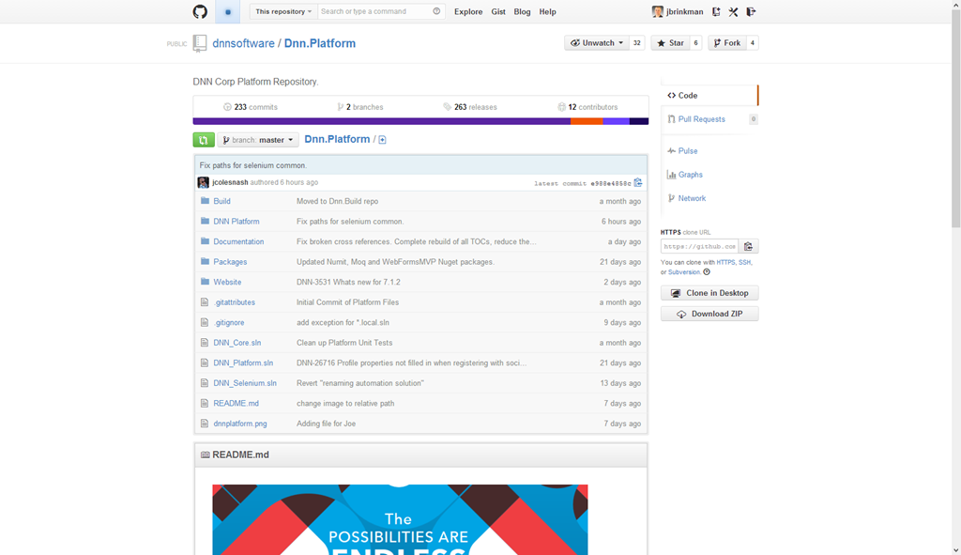Image resolution: width=961 pixels, height=555 pixels.
Task: Open the DNN Platform folder
Action: point(236,222)
